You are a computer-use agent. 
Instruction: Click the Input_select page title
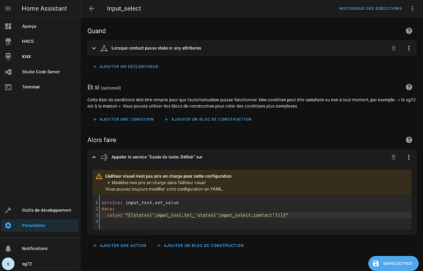(x=124, y=9)
